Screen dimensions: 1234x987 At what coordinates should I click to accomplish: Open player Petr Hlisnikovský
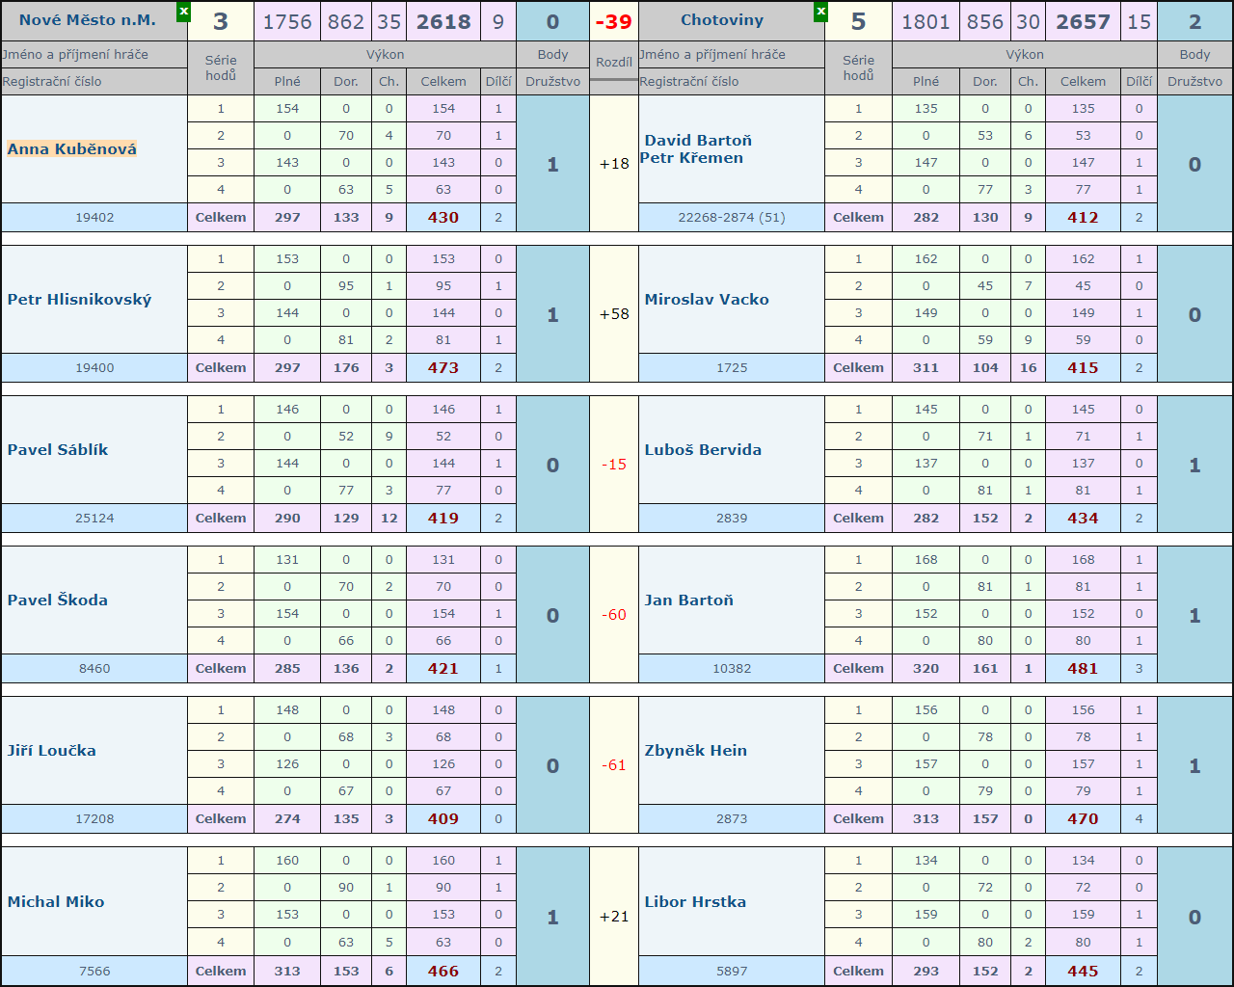point(80,300)
